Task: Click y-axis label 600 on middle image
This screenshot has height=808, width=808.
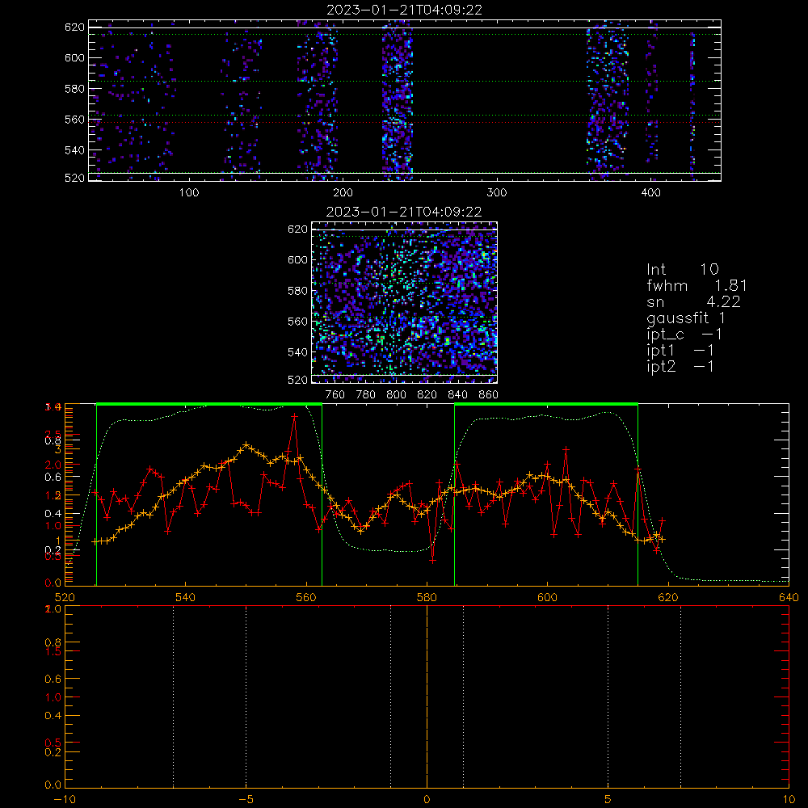Action: tap(298, 259)
